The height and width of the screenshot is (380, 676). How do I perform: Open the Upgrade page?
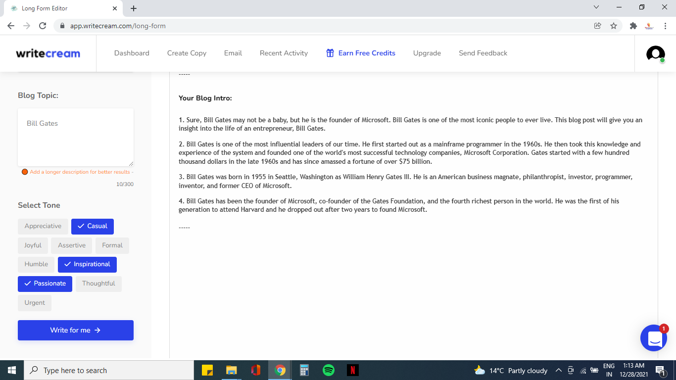(427, 53)
